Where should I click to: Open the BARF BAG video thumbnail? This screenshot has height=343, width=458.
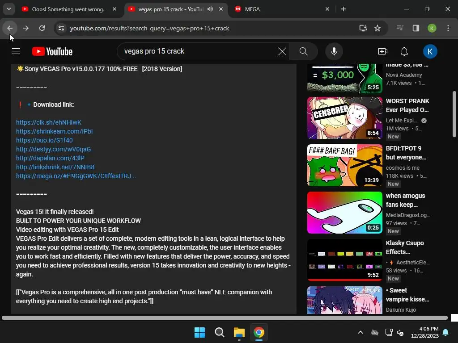(x=345, y=165)
